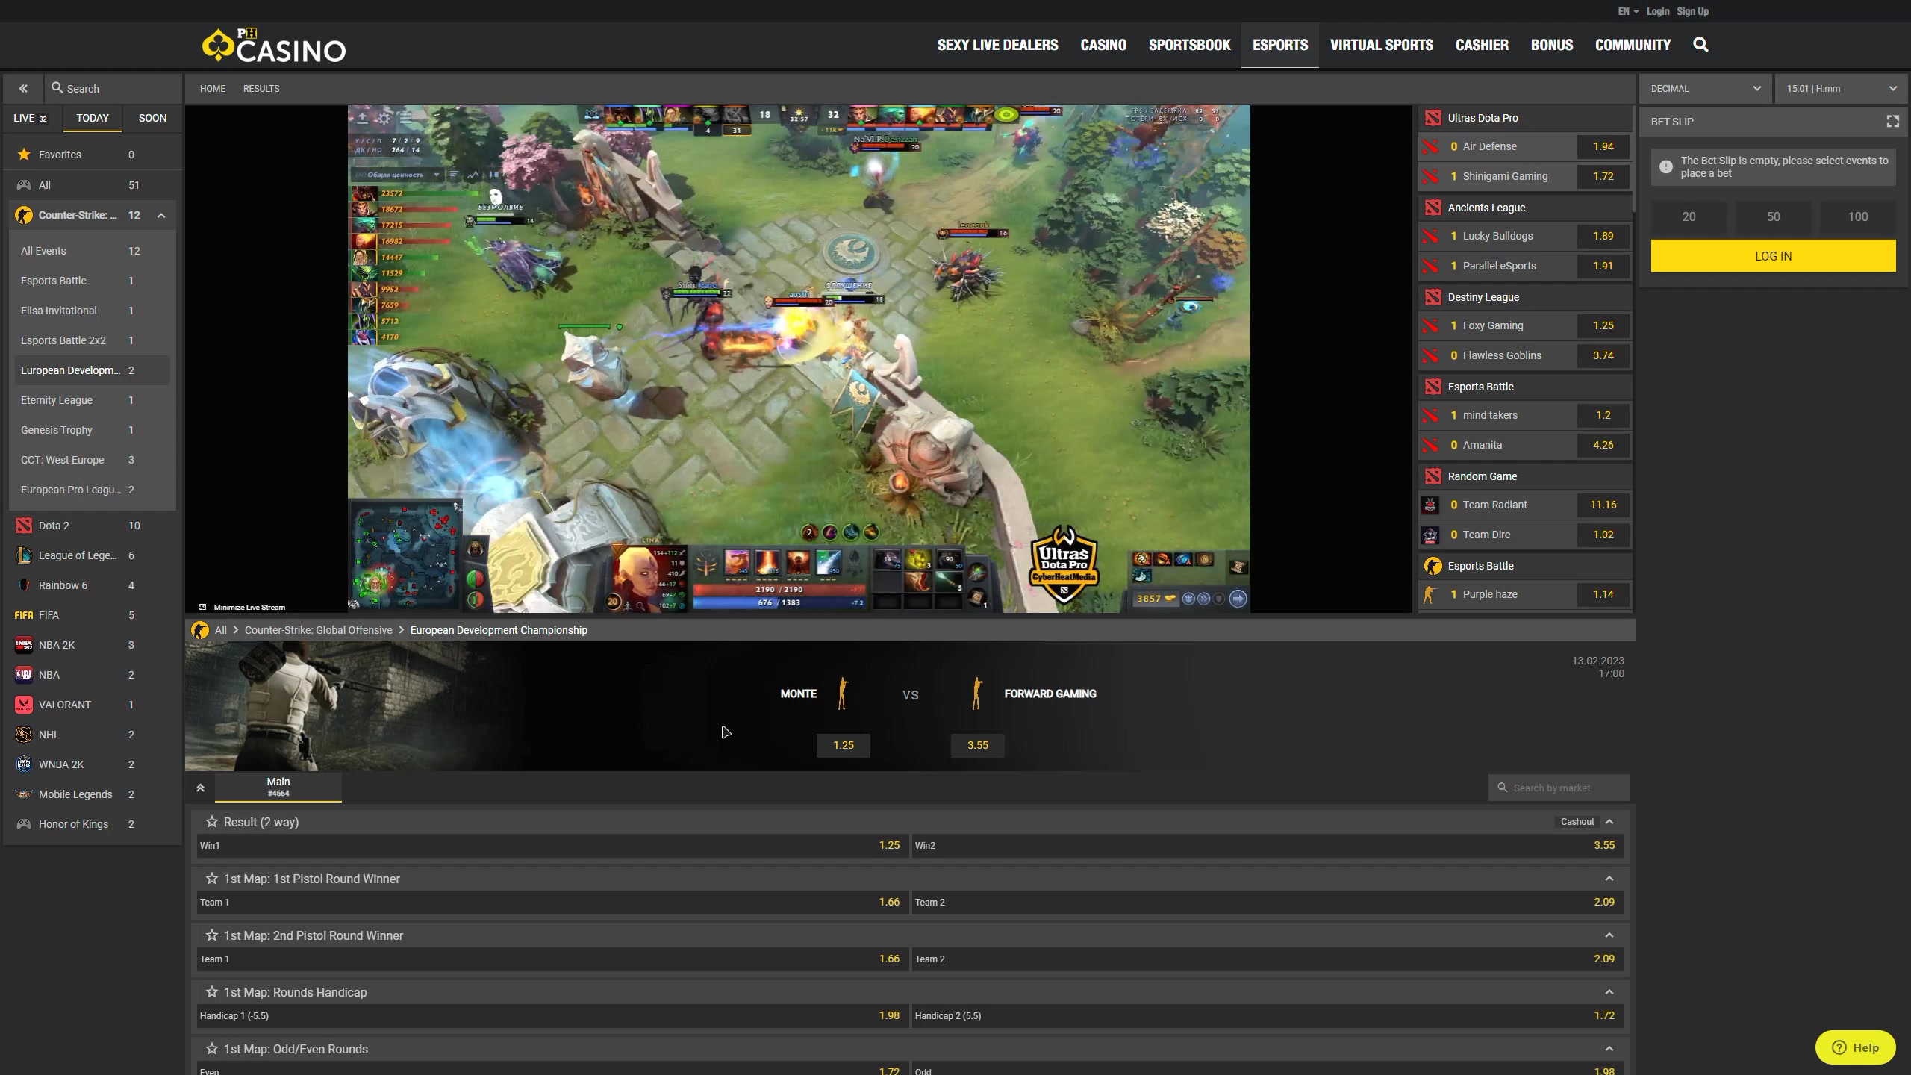The image size is (1911, 1075).
Task: Click Minimize Live Stream icon
Action: point(202,607)
